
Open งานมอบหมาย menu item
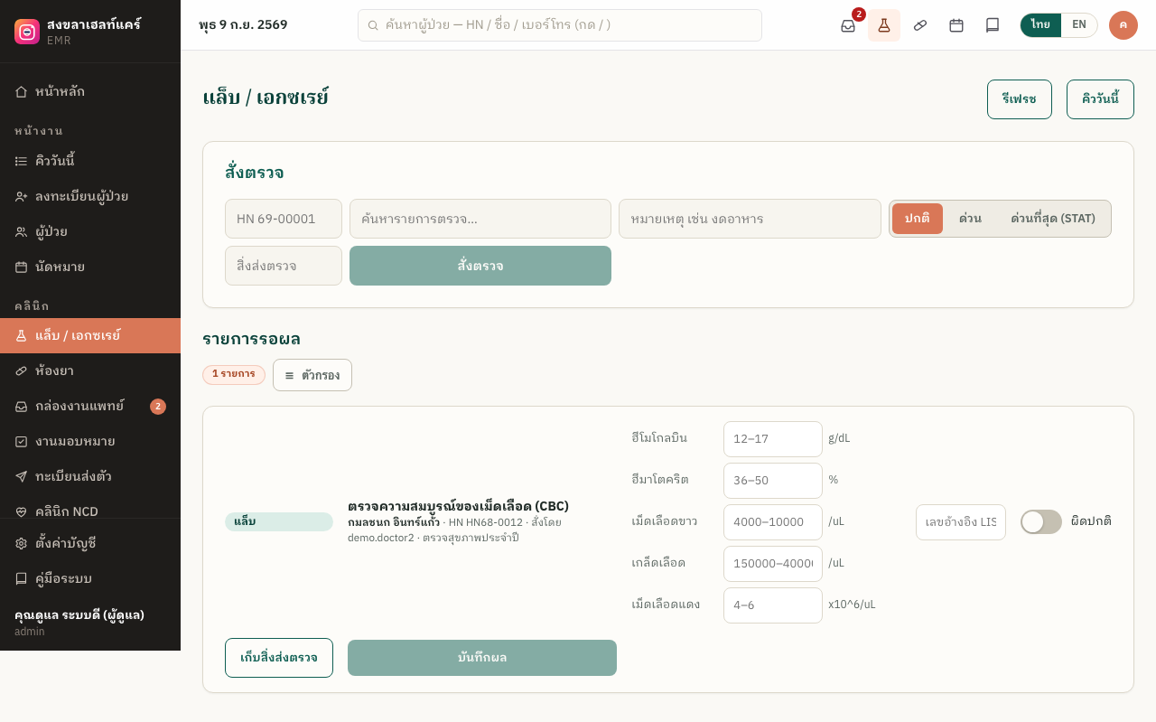(x=90, y=441)
